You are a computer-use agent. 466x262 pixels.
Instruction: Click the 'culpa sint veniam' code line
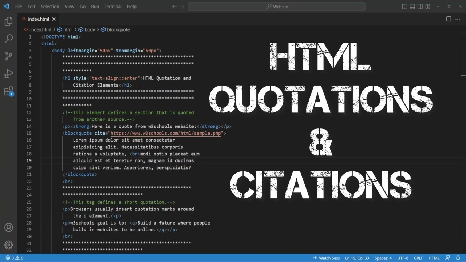(132, 168)
